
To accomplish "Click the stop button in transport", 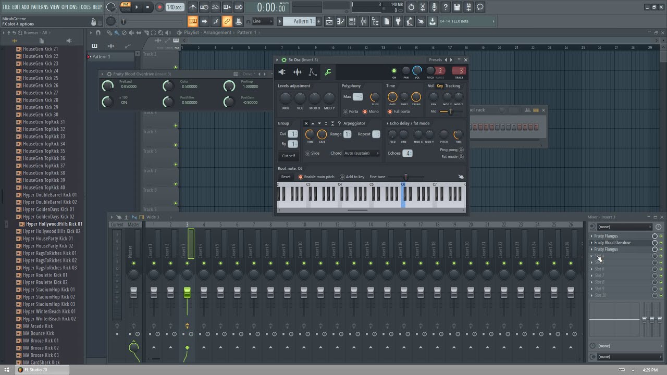I will [148, 7].
